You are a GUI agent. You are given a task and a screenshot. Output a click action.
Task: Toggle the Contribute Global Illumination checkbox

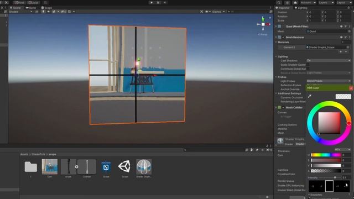pyautogui.click(x=308, y=69)
